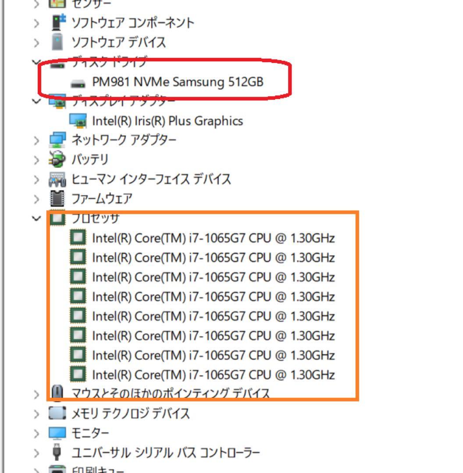Image resolution: width=463 pixels, height=473 pixels.
Task: Click the プロセッサ category icon
Action: pyautogui.click(x=57, y=218)
